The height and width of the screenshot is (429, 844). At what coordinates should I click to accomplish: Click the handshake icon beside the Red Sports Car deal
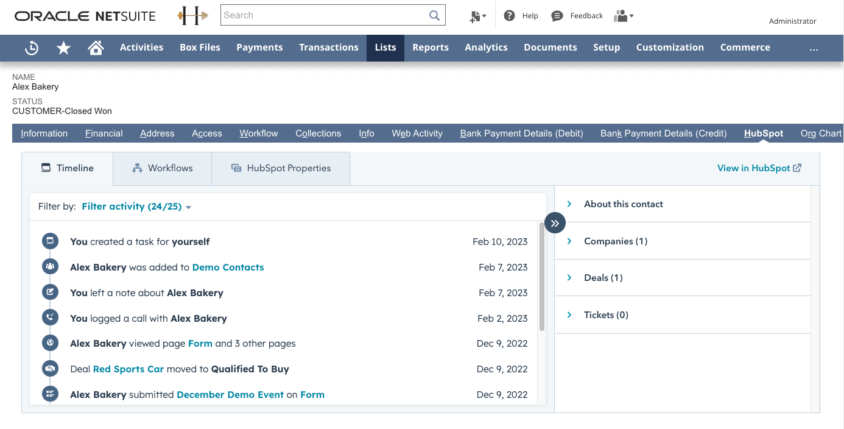[x=49, y=368]
